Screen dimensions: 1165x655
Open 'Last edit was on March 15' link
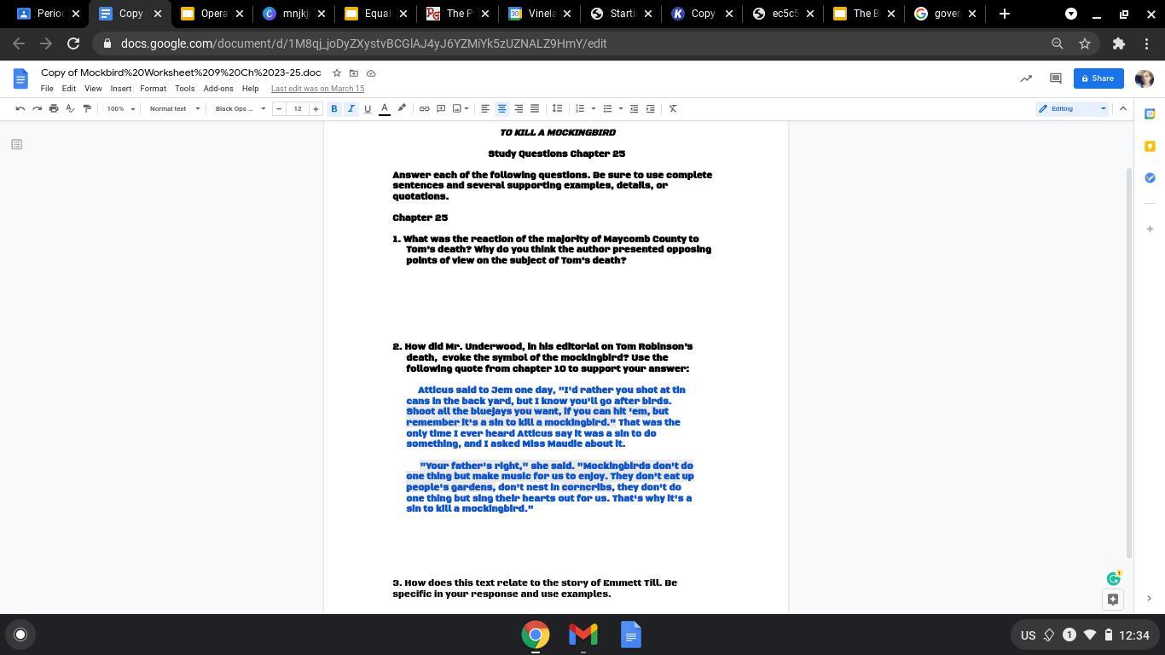[x=317, y=89]
